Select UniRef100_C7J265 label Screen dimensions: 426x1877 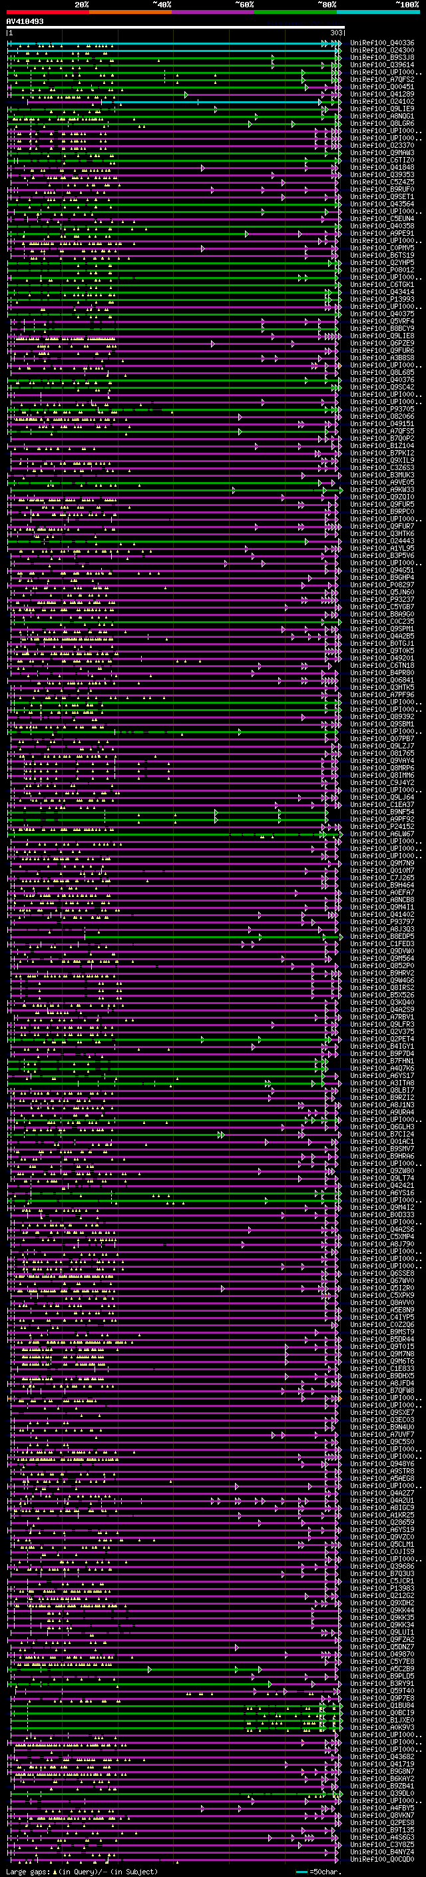(381, 878)
